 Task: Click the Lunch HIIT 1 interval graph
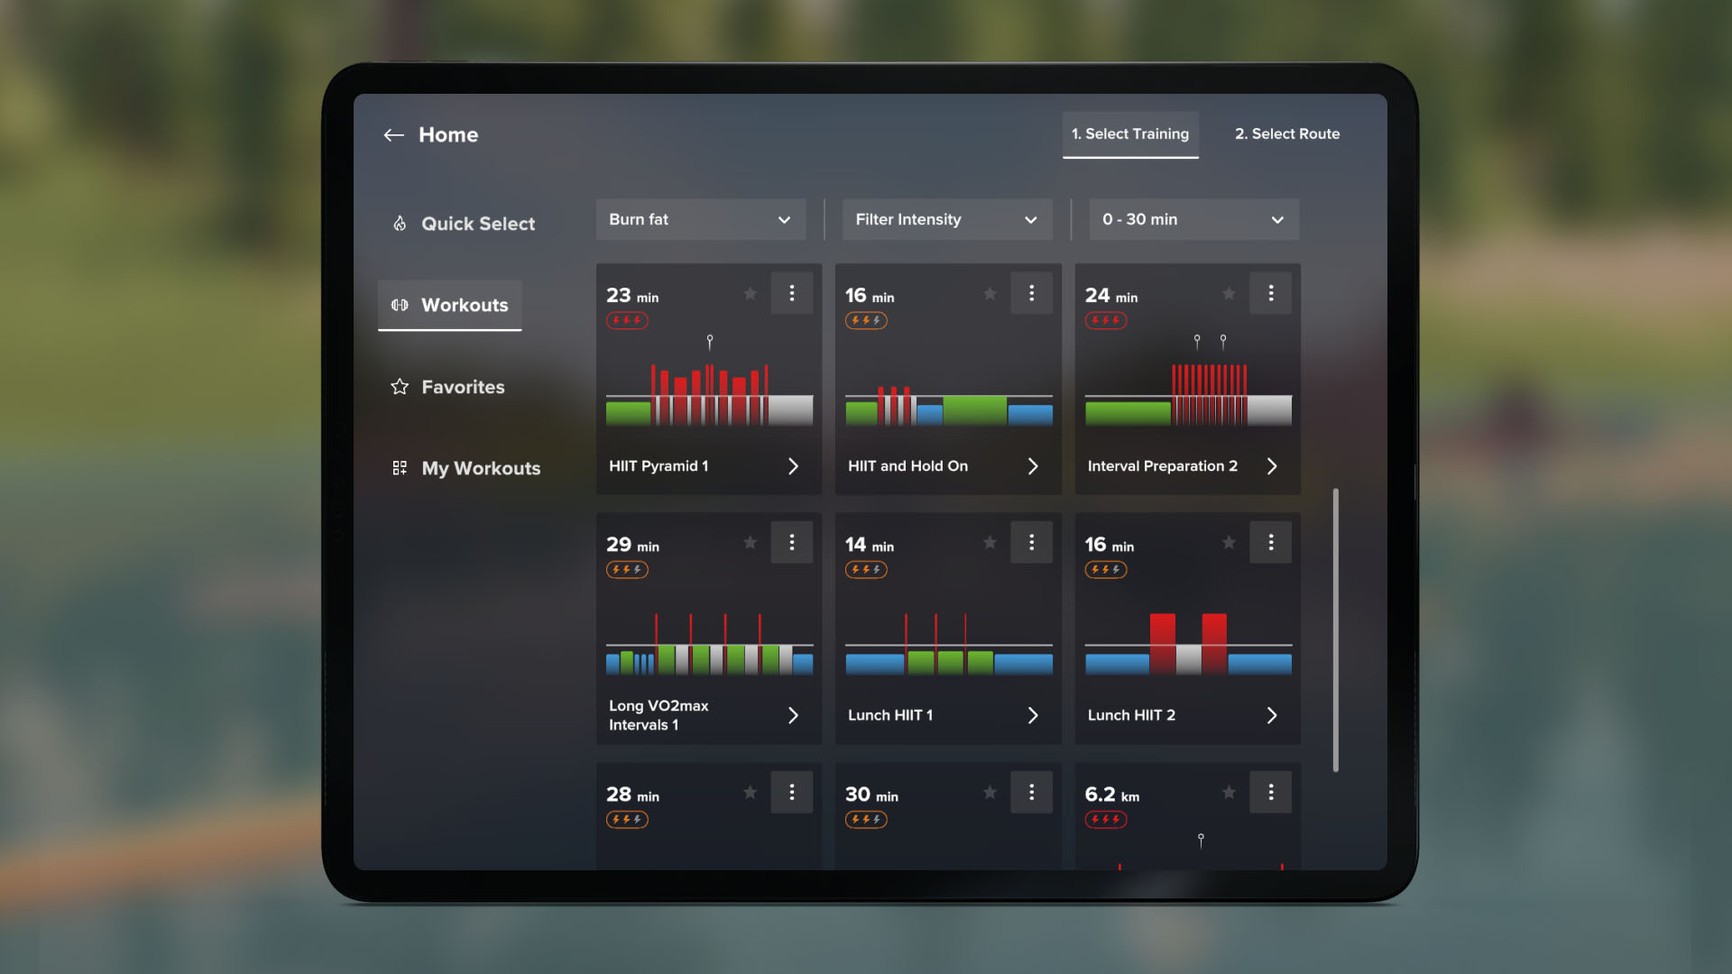tap(949, 644)
